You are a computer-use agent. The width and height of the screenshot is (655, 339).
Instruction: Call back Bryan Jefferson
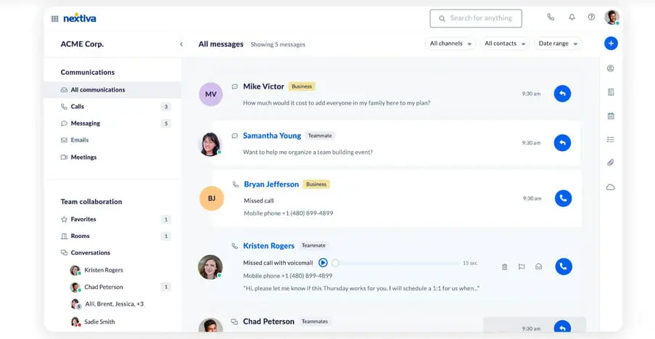pos(563,198)
